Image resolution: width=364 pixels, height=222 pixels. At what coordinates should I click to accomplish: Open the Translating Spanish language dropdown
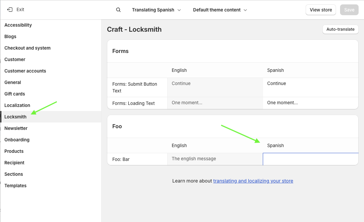pyautogui.click(x=156, y=10)
